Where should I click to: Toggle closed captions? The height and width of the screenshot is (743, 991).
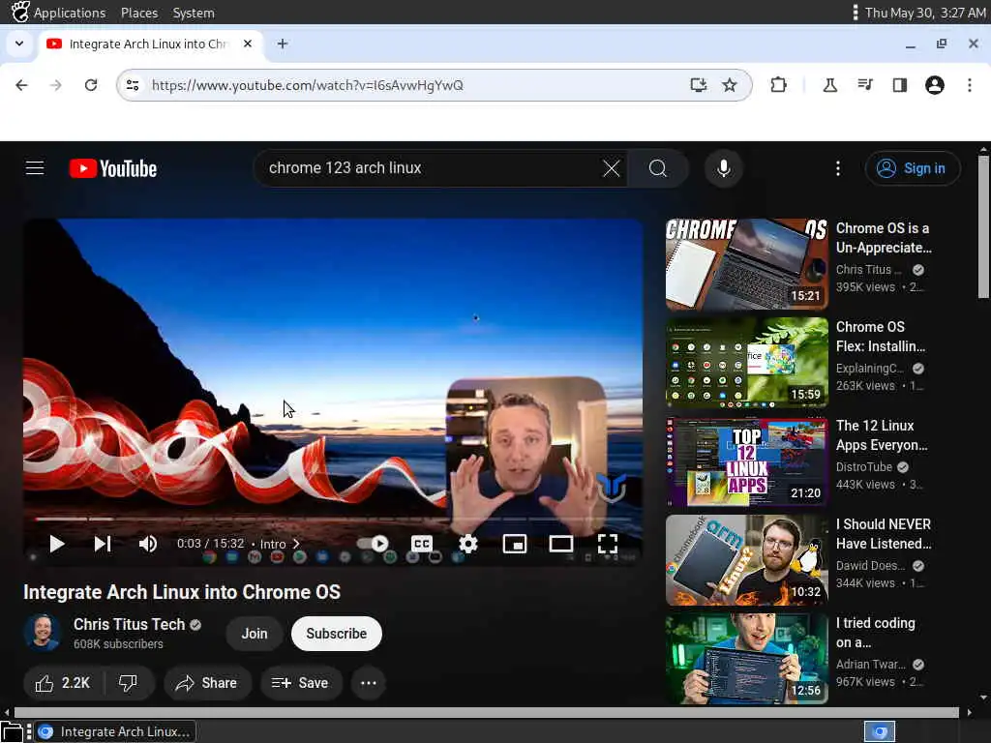(422, 544)
